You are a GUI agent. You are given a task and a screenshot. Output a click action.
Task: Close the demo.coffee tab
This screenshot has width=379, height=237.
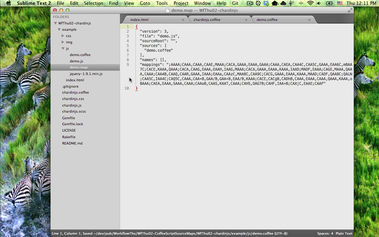(309, 20)
